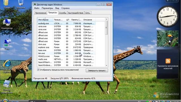Click the analog clock sidebar gadget

pos(167,16)
